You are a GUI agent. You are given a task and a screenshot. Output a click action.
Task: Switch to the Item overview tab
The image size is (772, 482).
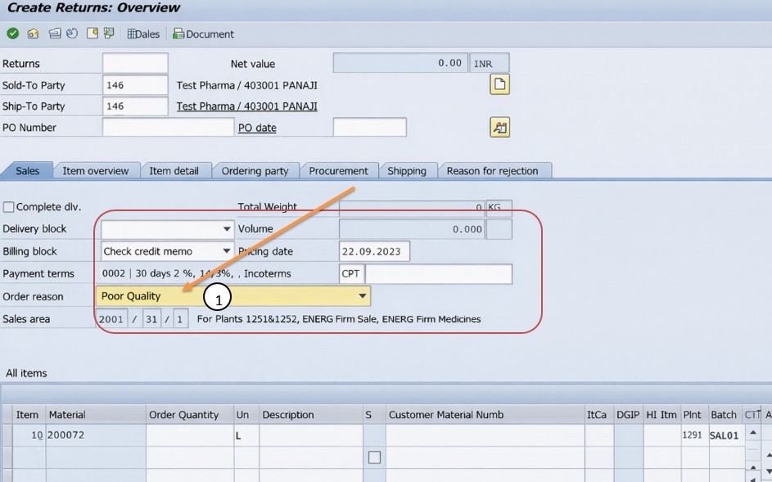[x=95, y=171]
